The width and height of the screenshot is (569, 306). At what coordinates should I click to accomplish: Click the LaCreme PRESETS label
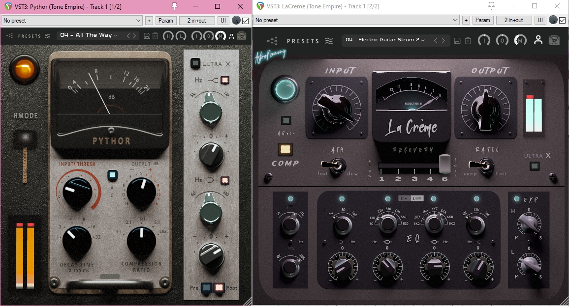coord(303,41)
